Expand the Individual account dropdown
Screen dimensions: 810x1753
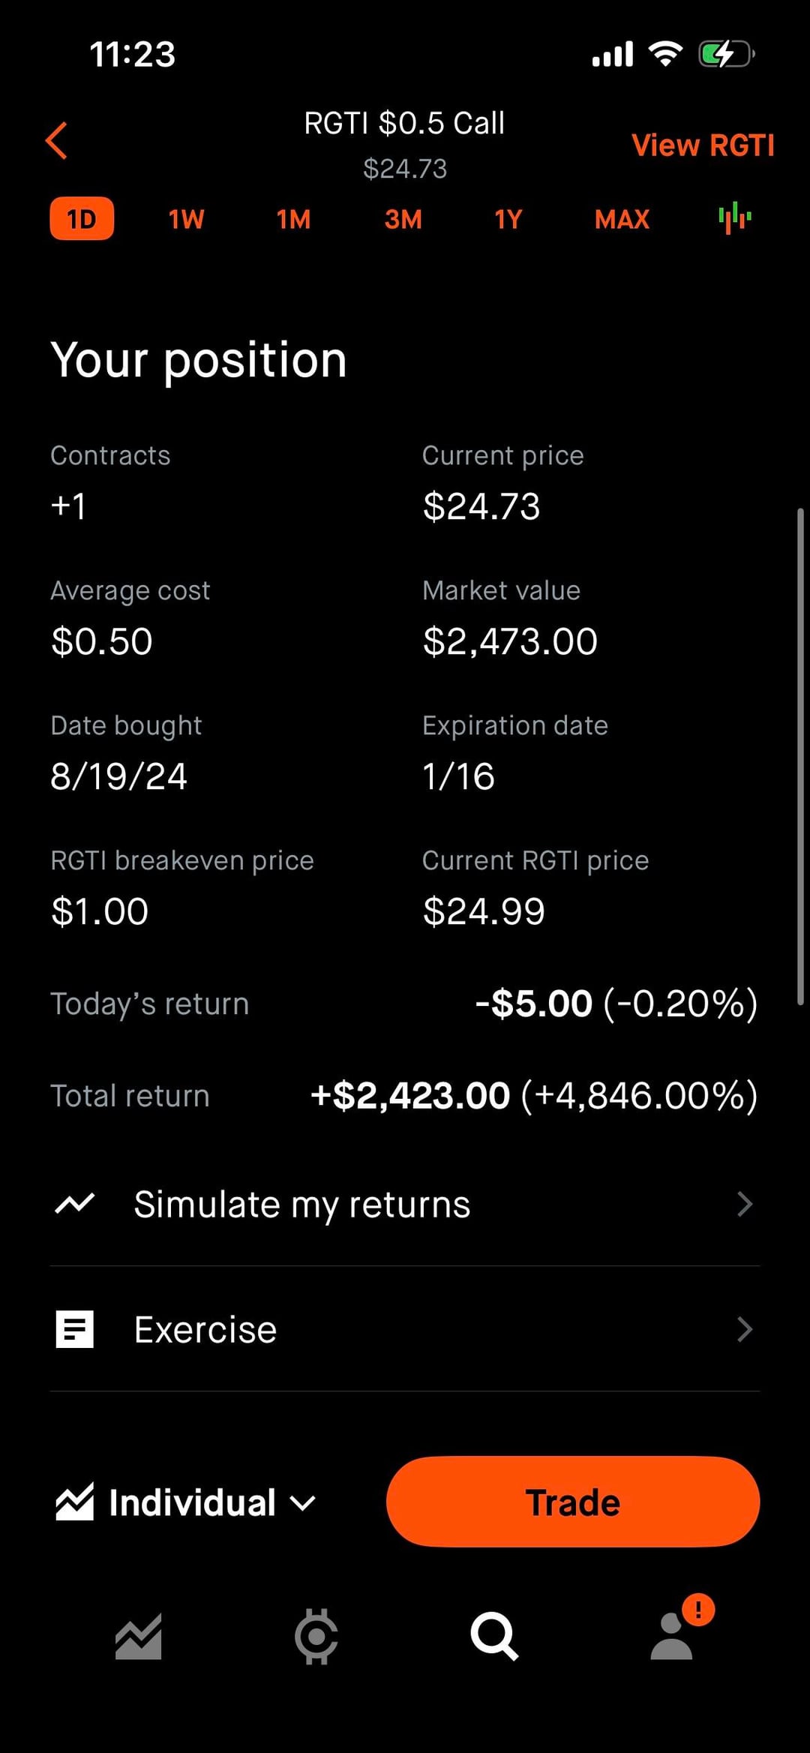(303, 1503)
